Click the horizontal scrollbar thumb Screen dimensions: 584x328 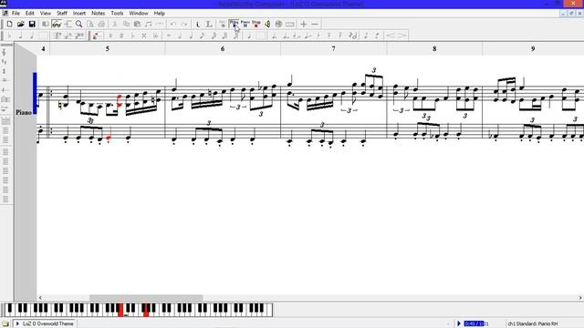tap(146, 298)
